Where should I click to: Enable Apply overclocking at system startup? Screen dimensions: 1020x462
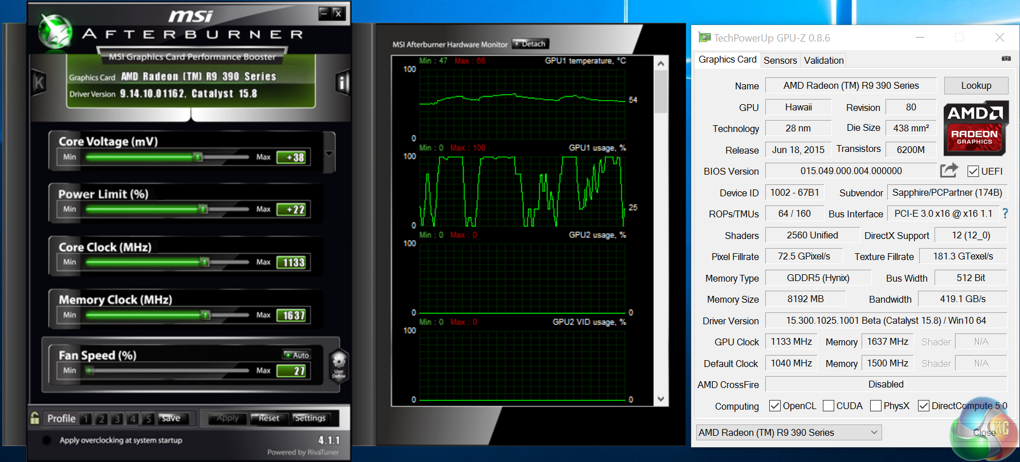coord(47,440)
